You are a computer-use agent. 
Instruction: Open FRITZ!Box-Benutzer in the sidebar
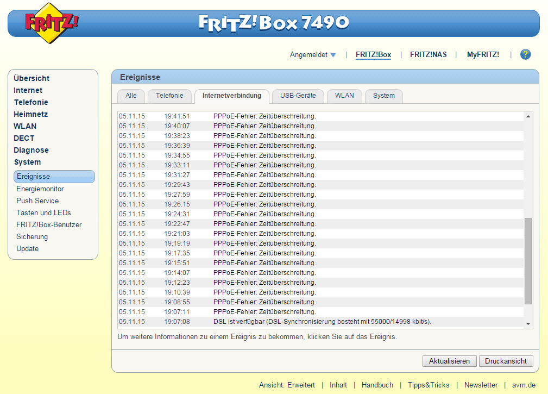pos(49,225)
